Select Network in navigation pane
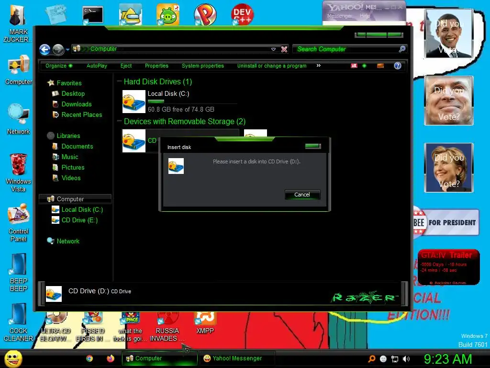Image resolution: width=490 pixels, height=368 pixels. [x=68, y=241]
